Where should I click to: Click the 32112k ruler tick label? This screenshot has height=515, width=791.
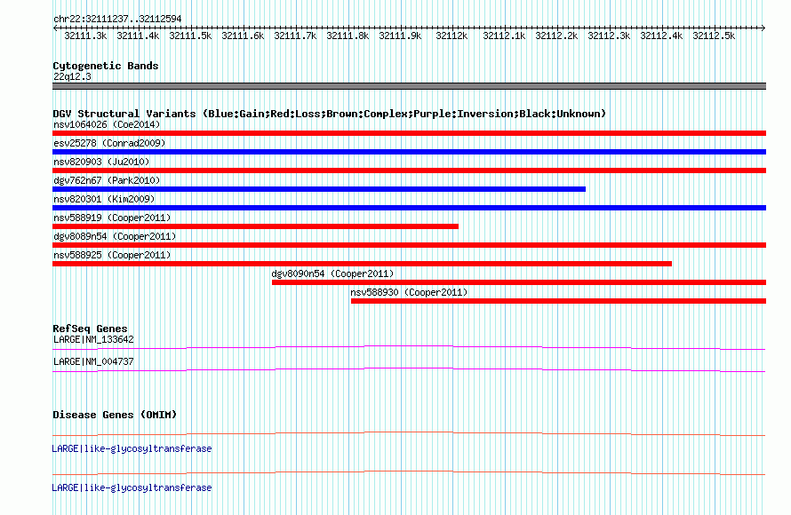(452, 36)
